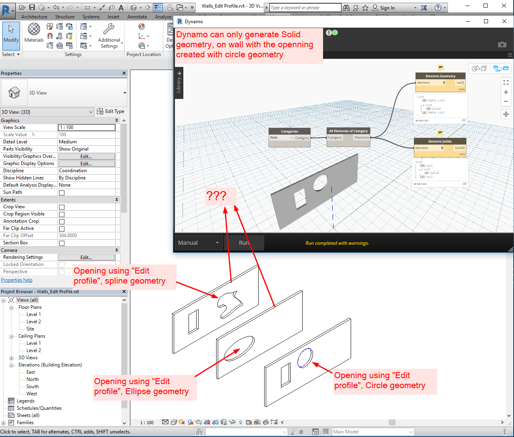This screenshot has width=514, height=437.
Task: Click the Help question mark icon
Action: click(438, 8)
